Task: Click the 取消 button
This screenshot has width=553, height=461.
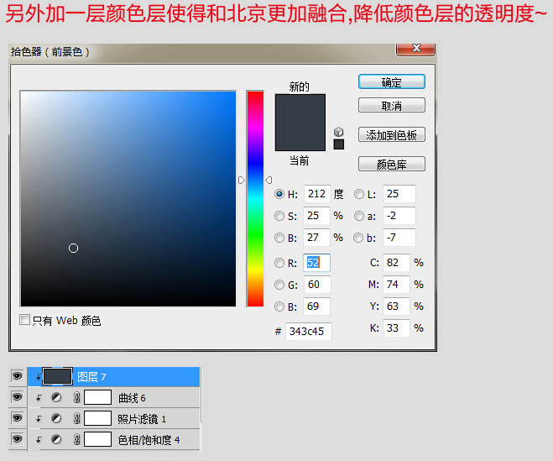Action: click(x=392, y=105)
